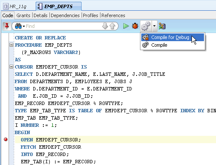The height and width of the screenshot is (165, 216).
Task: Switch to the Dependencies tab
Action: click(65, 15)
